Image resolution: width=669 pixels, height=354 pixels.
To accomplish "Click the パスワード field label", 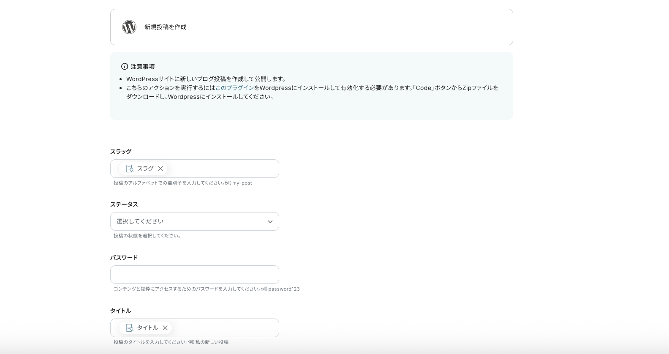I will pyautogui.click(x=124, y=258).
